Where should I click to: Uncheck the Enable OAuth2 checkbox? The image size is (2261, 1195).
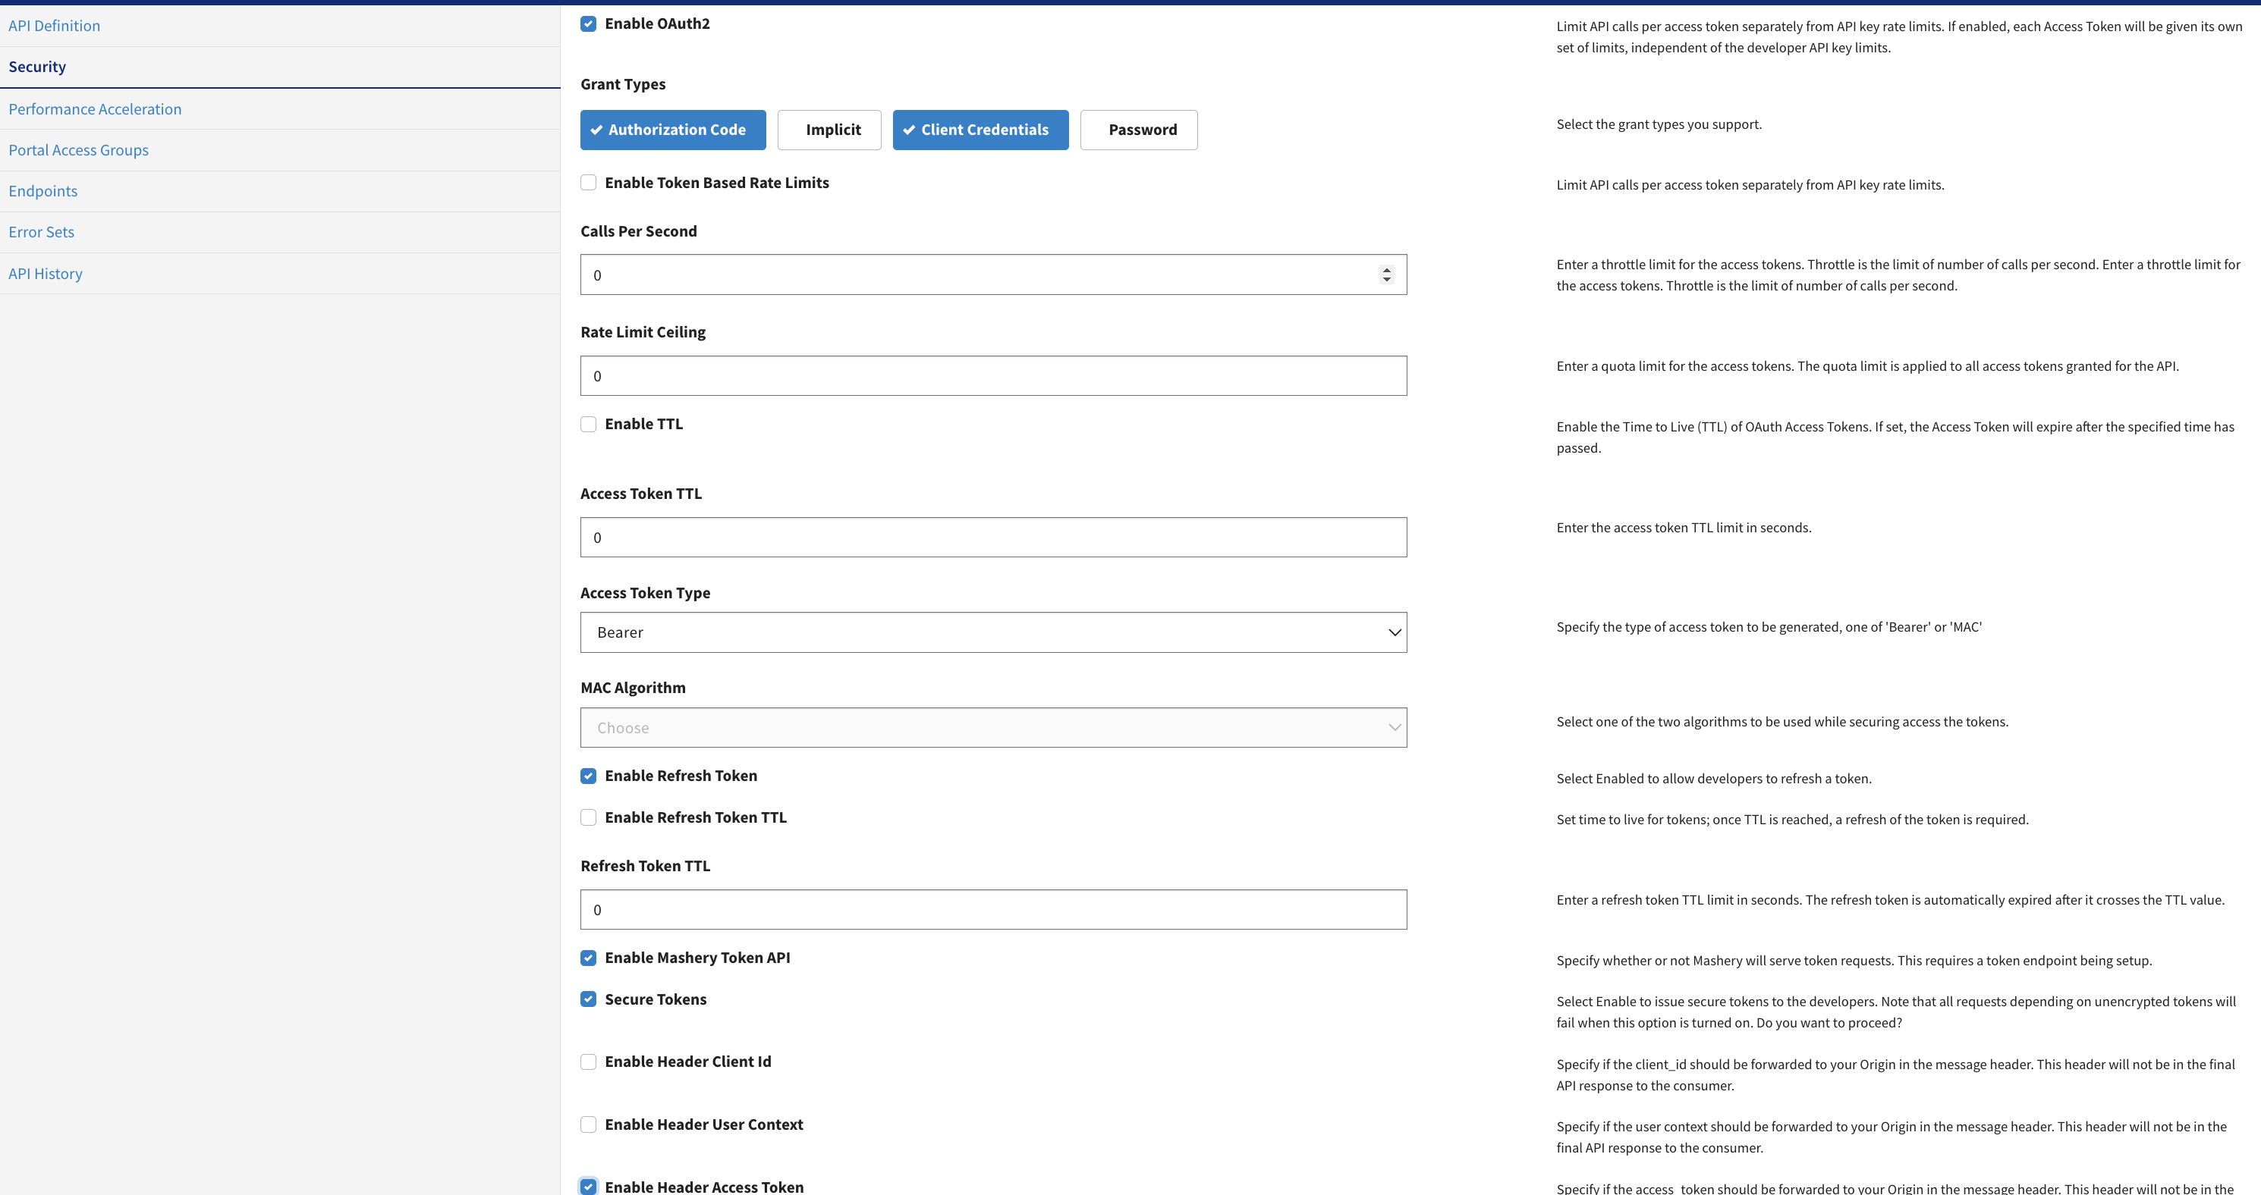(x=588, y=24)
